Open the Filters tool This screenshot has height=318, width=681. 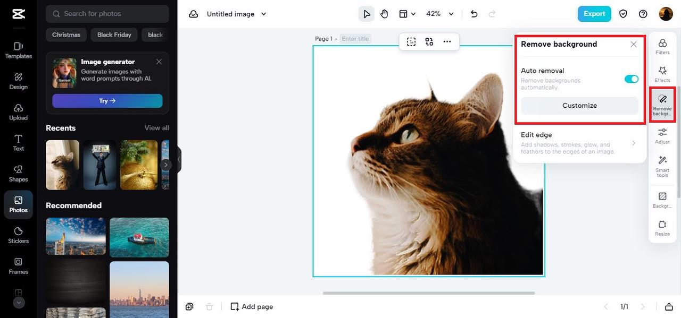pos(662,47)
